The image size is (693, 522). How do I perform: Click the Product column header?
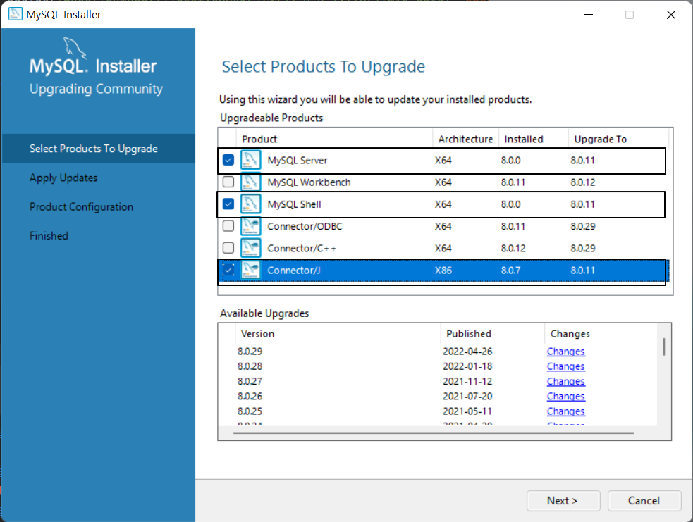pos(335,139)
